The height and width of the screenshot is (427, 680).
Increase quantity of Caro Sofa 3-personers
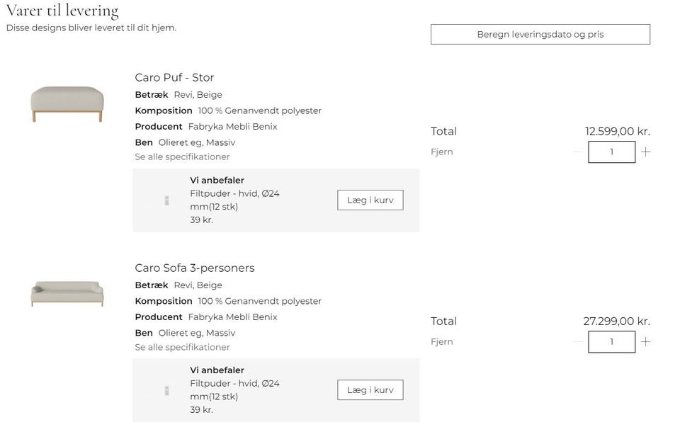point(645,342)
